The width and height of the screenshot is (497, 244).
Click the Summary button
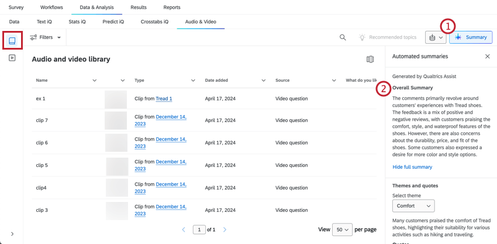click(x=471, y=37)
